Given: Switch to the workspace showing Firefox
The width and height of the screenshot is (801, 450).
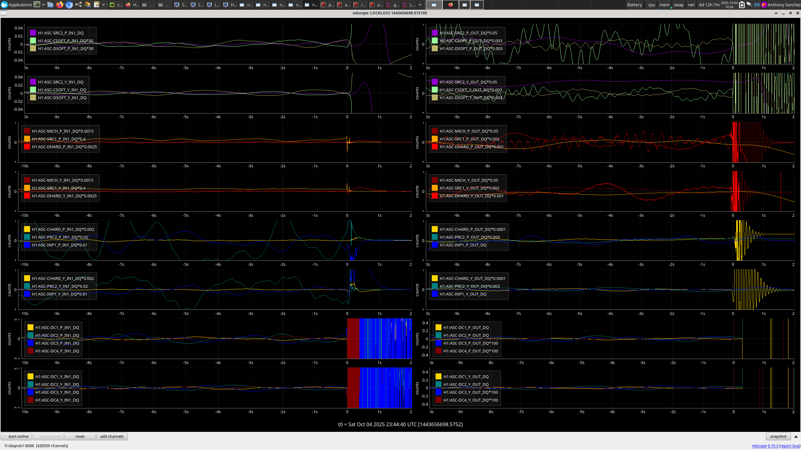Looking at the screenshot, I should coord(450,5).
